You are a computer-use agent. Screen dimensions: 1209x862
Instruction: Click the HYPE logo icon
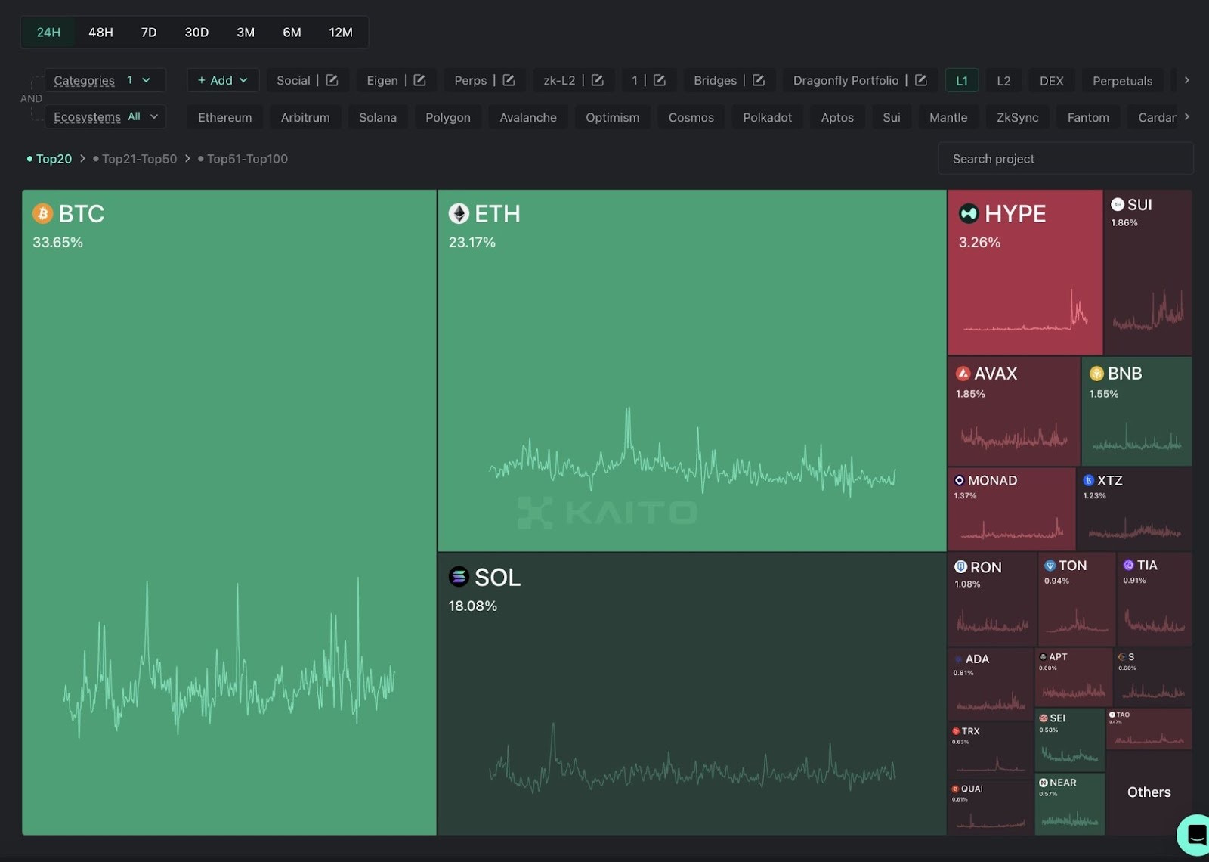[969, 214]
